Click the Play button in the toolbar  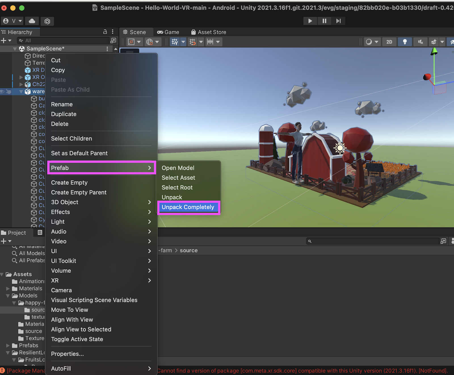(x=310, y=21)
